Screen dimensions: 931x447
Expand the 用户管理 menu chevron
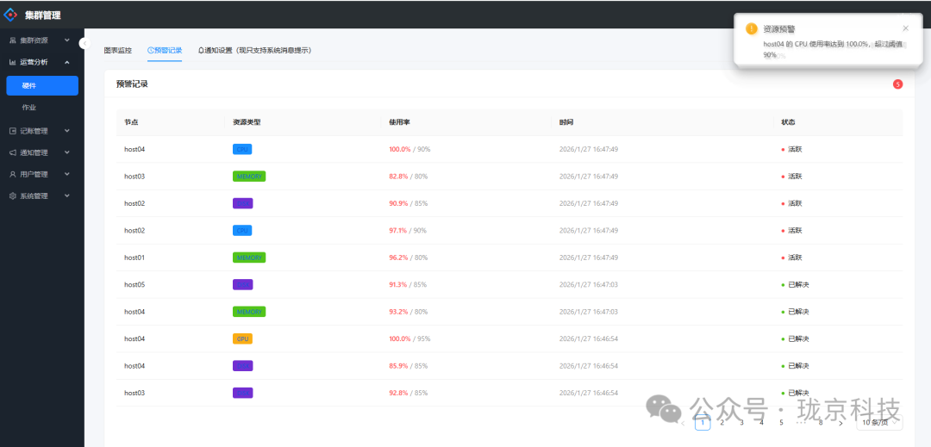coord(67,174)
